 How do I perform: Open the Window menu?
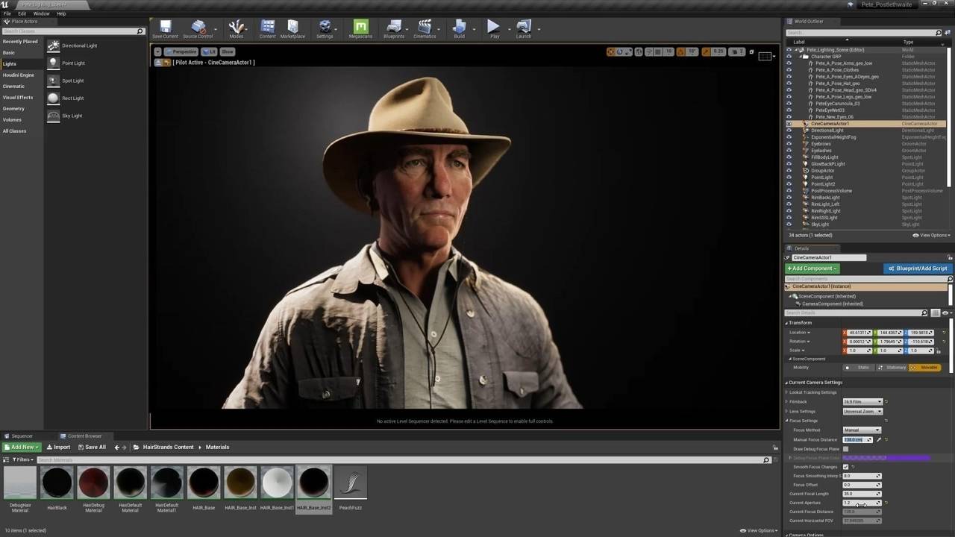[x=41, y=13]
